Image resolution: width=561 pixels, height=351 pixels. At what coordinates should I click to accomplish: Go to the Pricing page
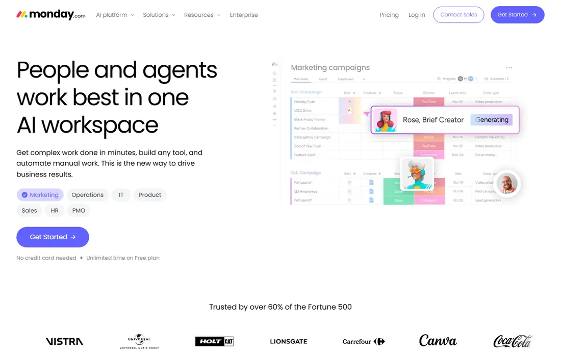(389, 15)
